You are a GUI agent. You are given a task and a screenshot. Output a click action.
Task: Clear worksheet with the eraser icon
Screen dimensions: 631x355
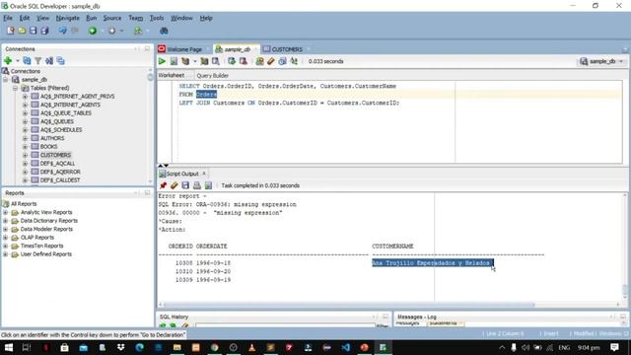coord(271,61)
